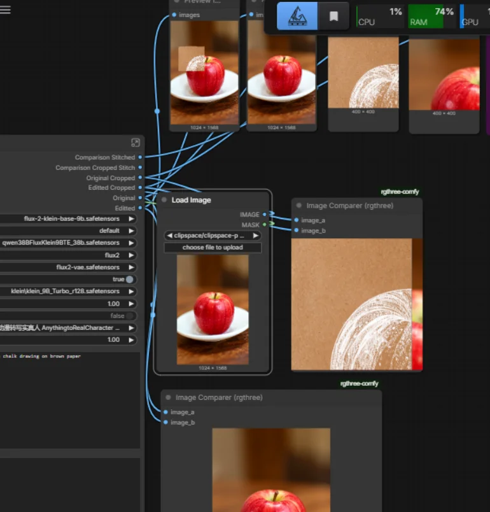Open the flux-2-klein-base-9b.safetensors model selector
This screenshot has width=490, height=512.
[68, 219]
